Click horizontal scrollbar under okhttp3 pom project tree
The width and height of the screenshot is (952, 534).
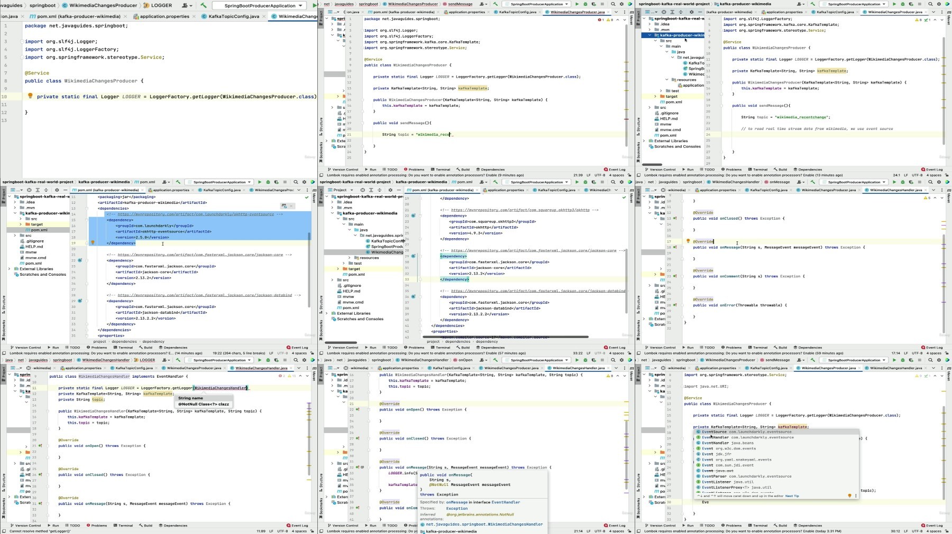(x=340, y=342)
